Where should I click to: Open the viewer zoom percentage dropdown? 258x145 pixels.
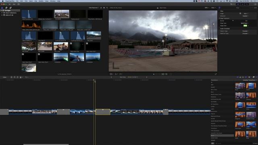coord(207,8)
